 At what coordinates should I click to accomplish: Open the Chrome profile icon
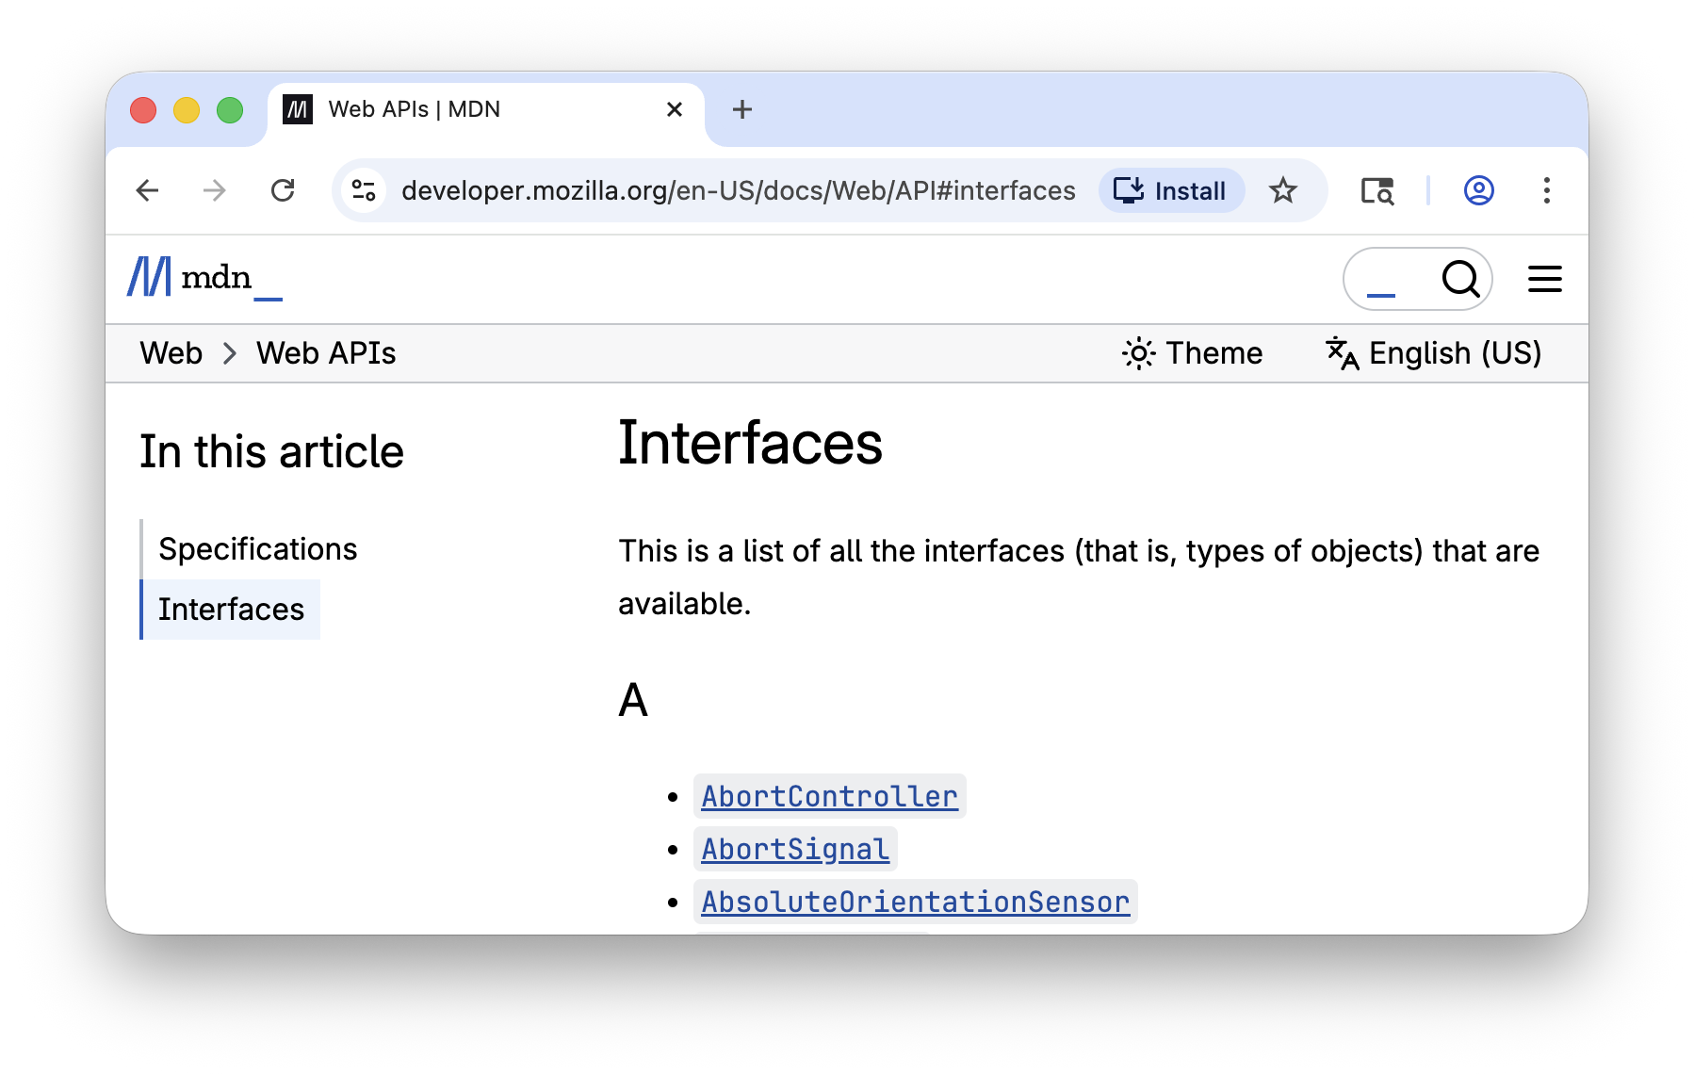coord(1478,191)
